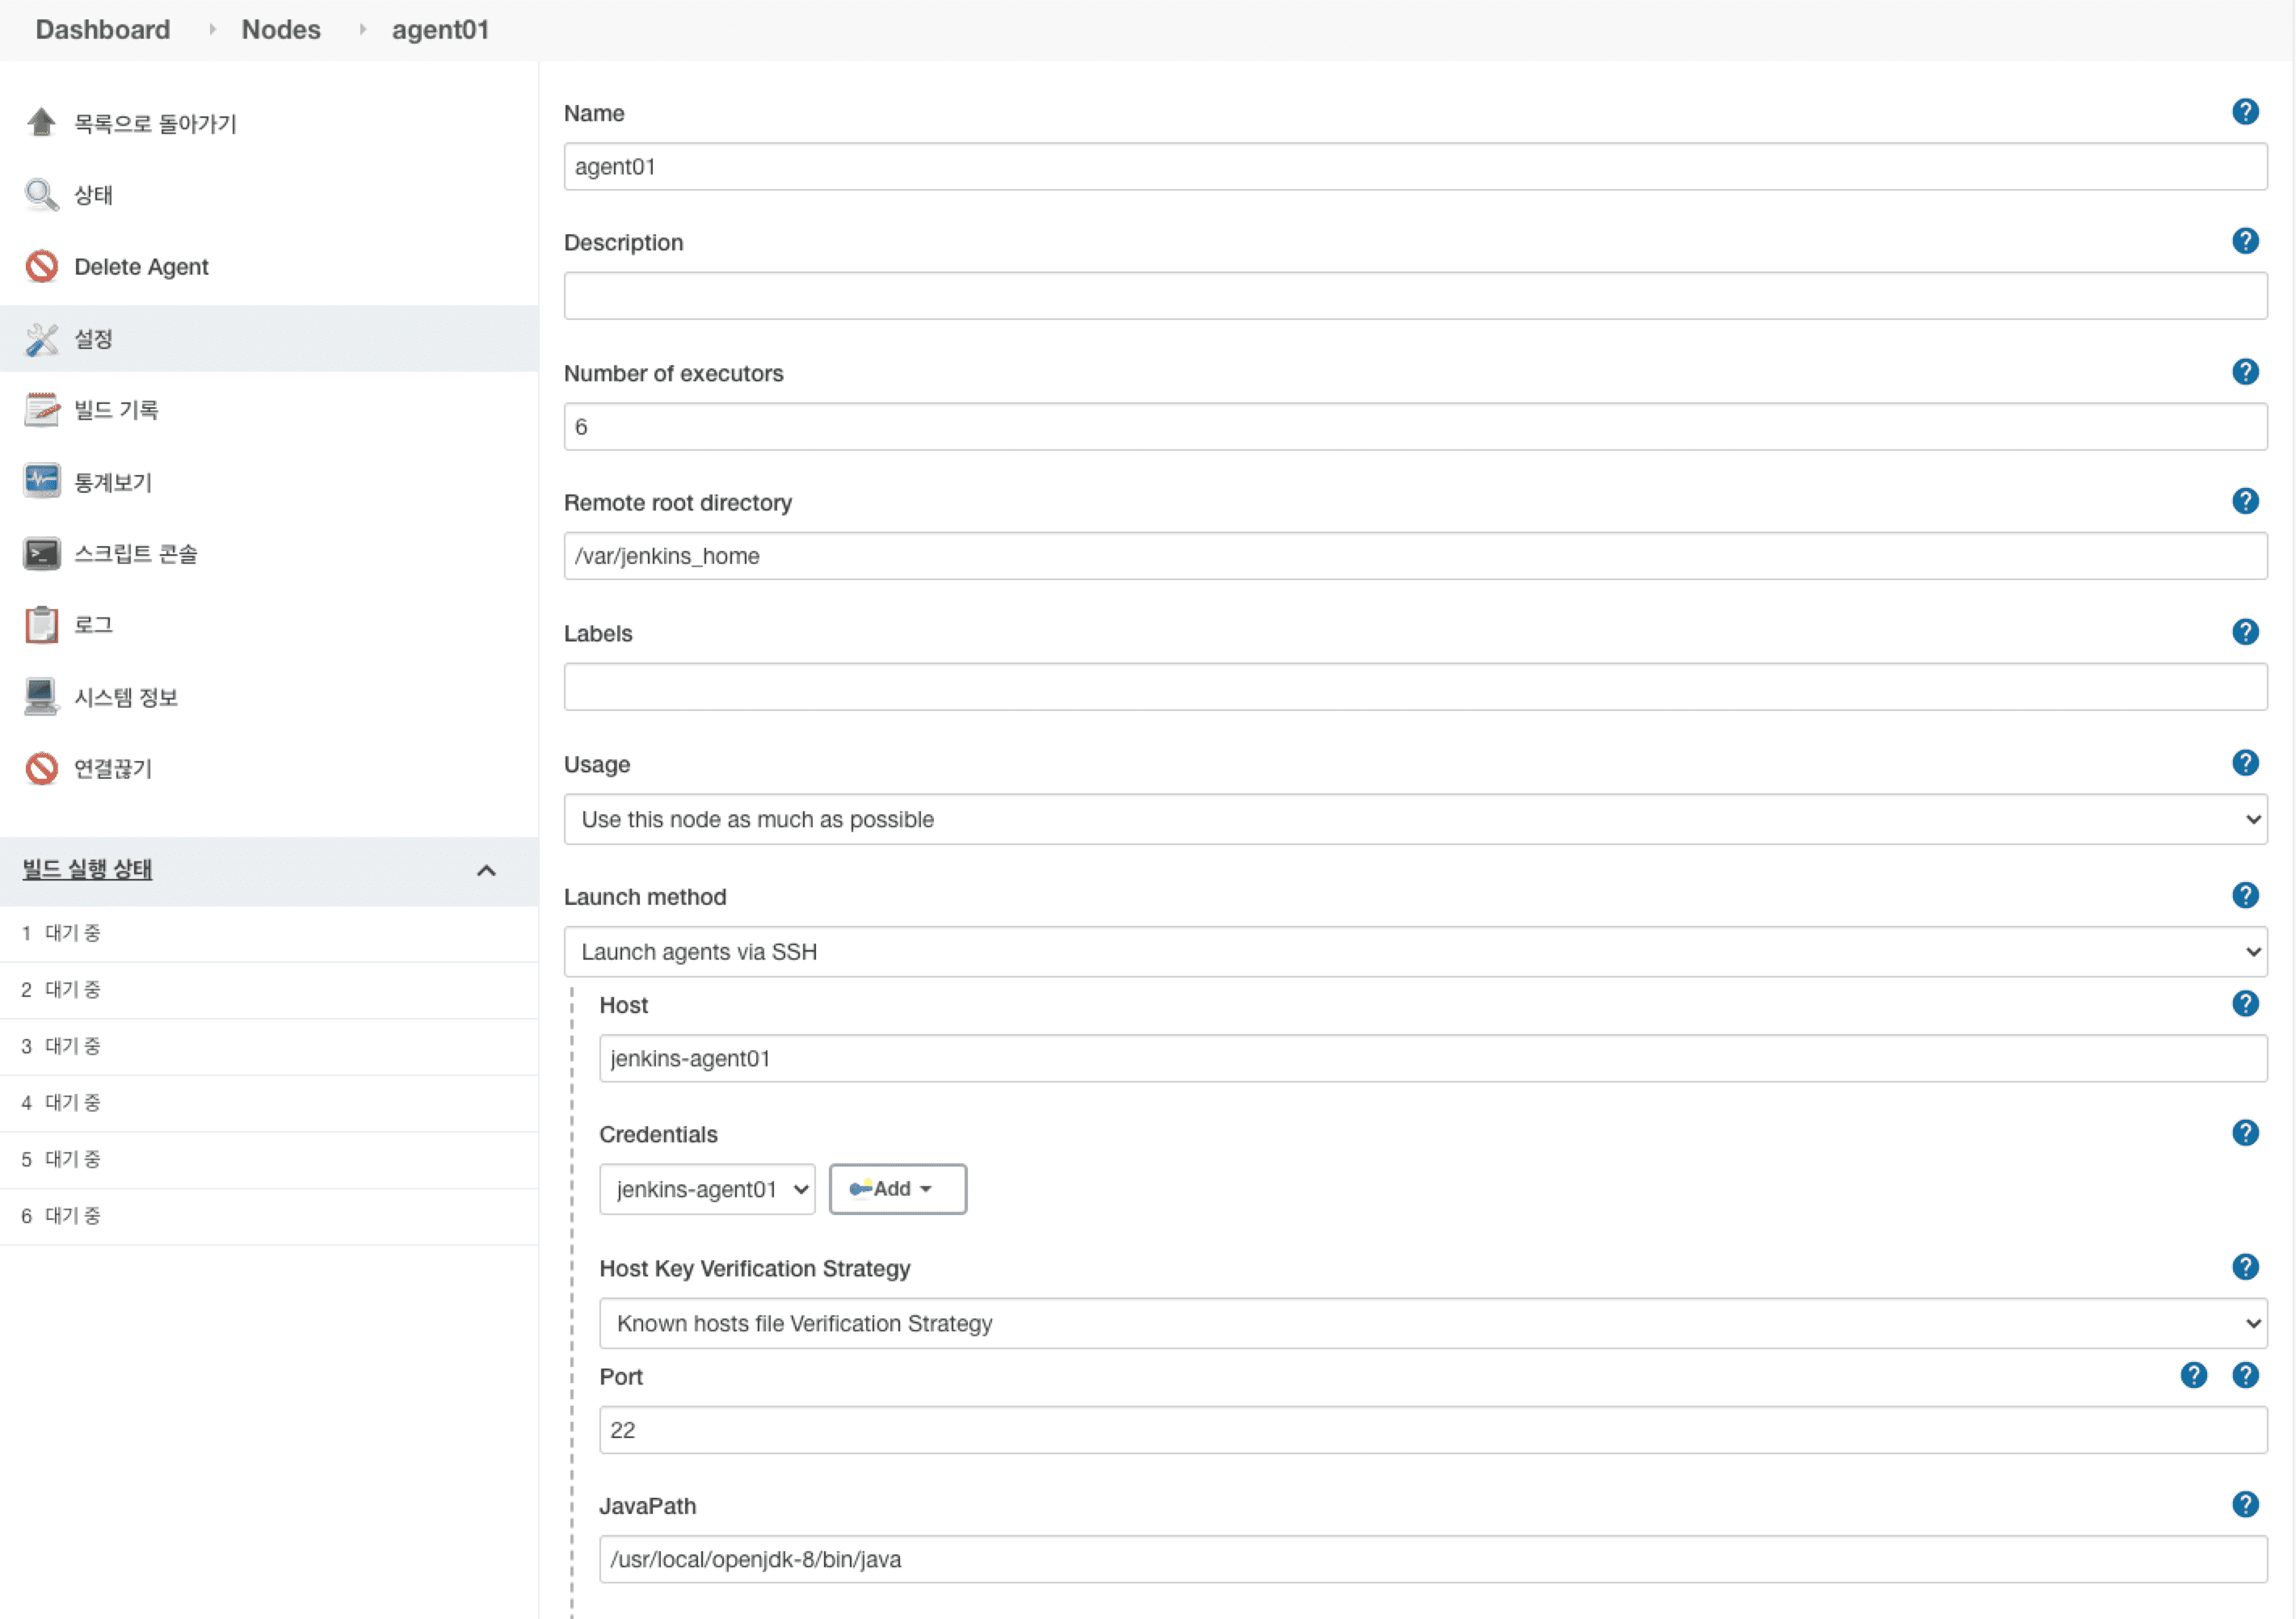2296x1619 pixels.
Task: Click the Name input containing agent01
Action: (1415, 166)
